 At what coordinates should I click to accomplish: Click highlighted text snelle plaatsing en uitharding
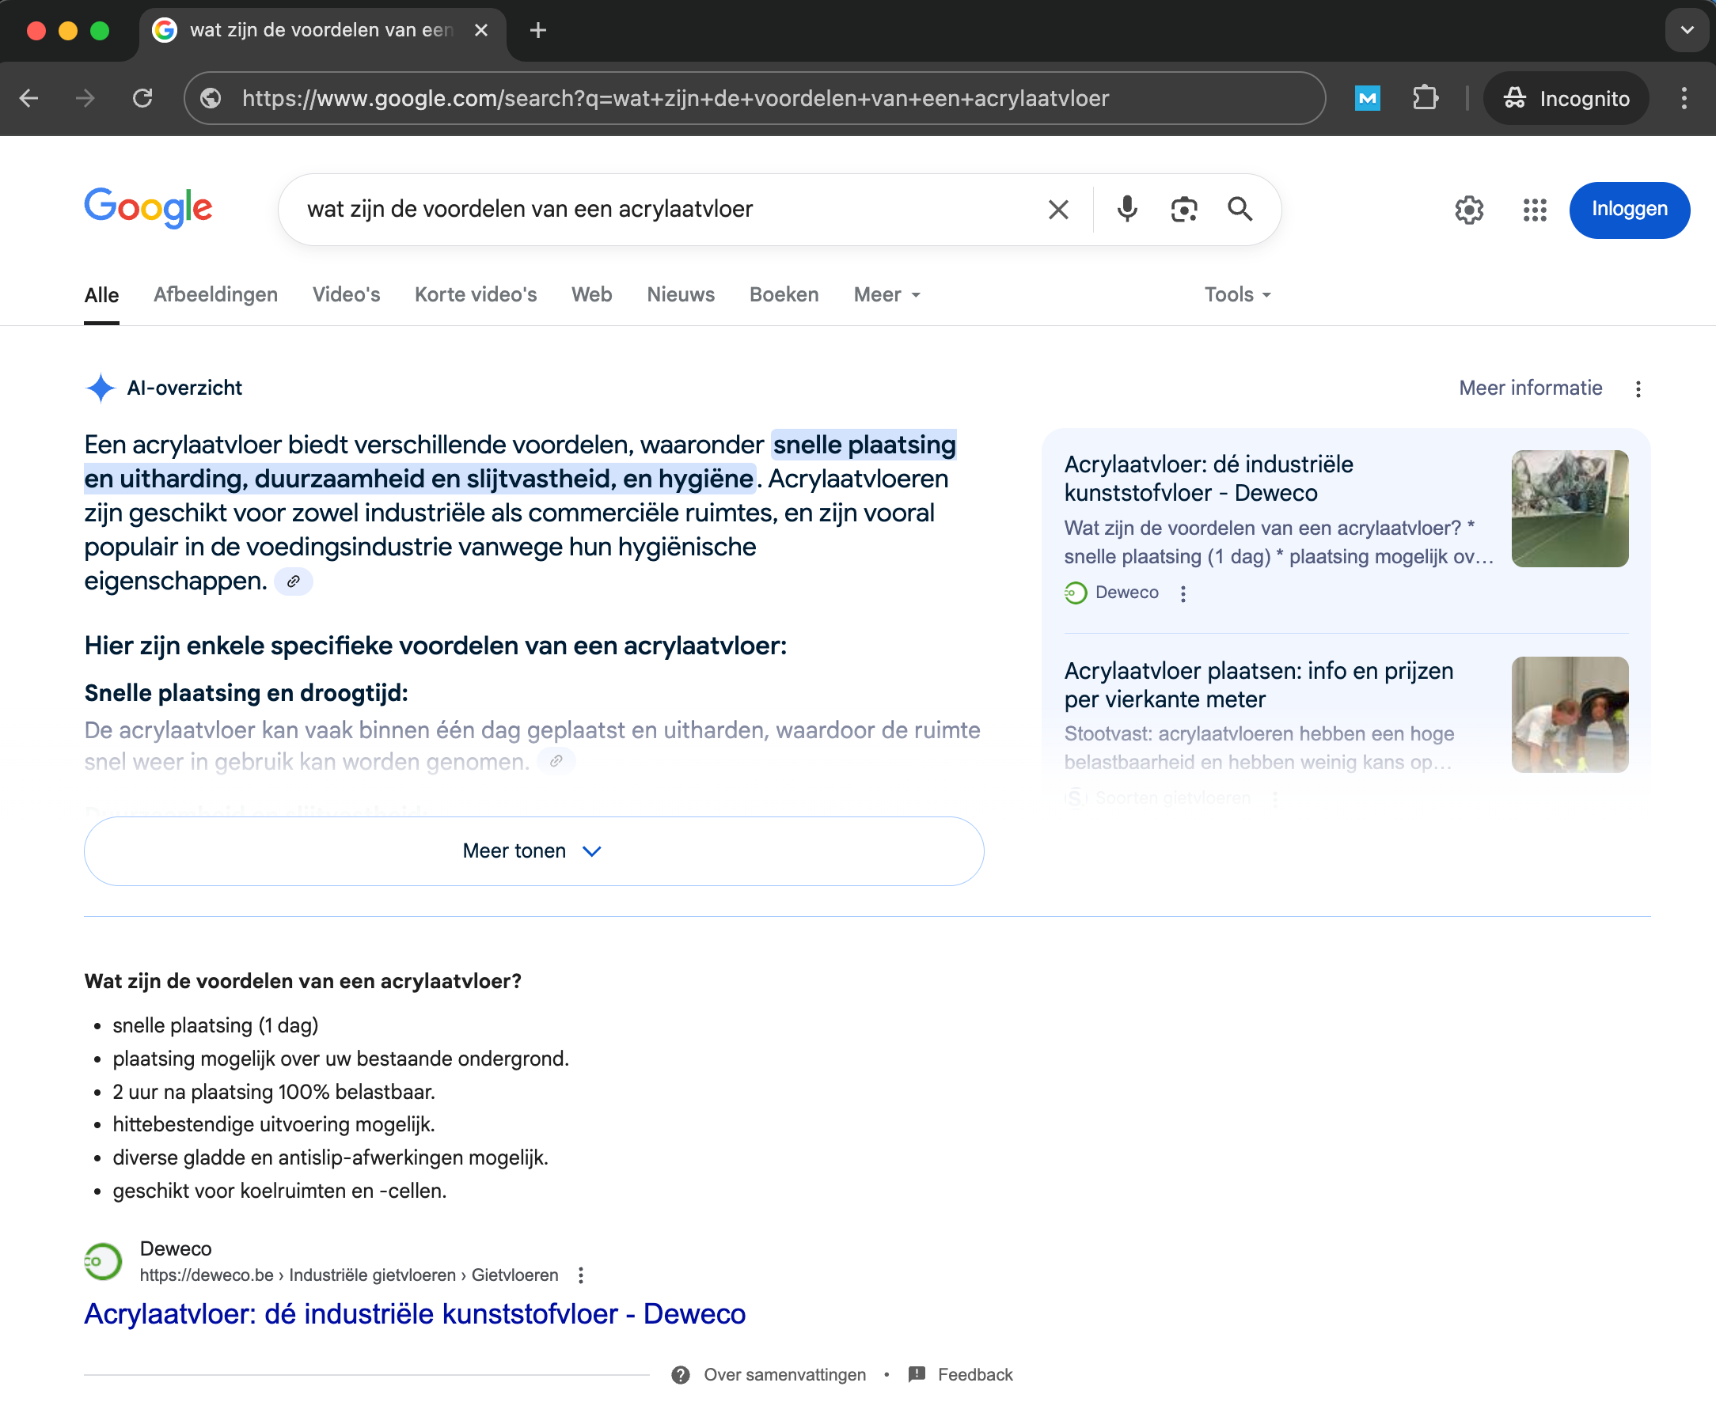tap(522, 461)
